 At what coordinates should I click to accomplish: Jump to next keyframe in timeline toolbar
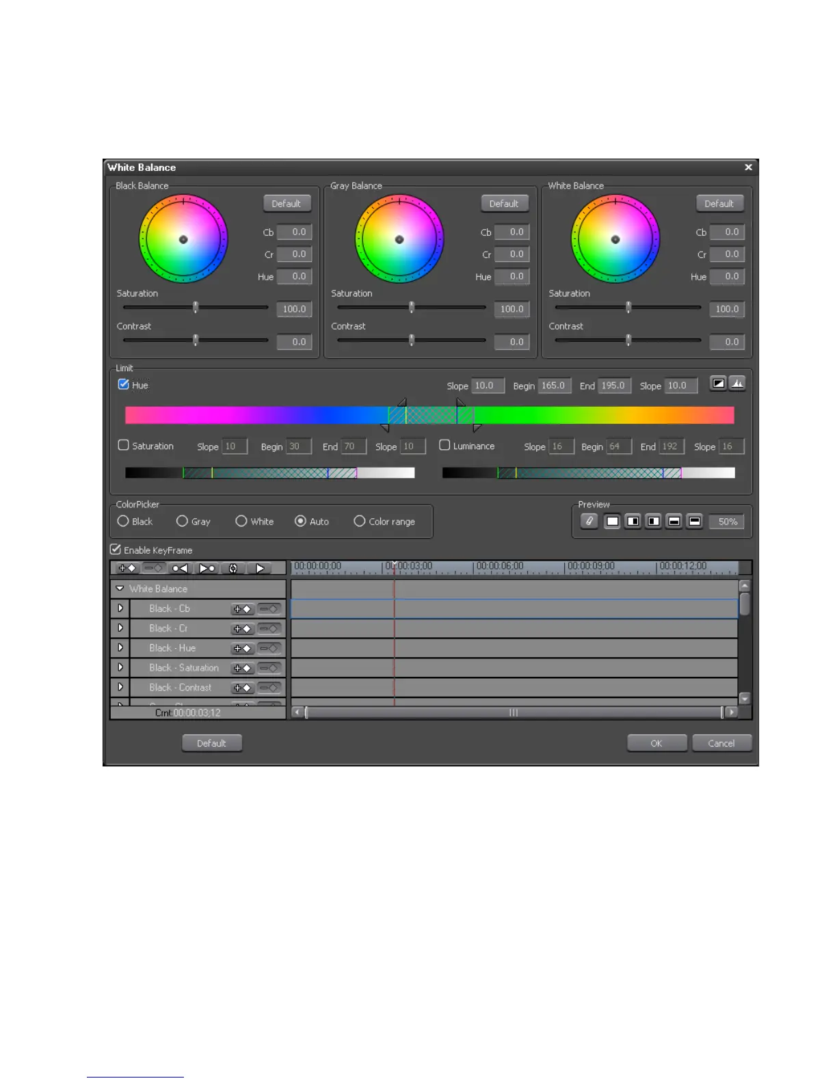207,568
